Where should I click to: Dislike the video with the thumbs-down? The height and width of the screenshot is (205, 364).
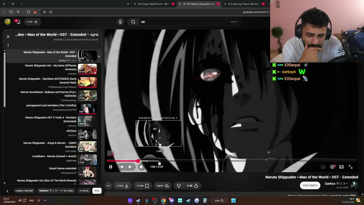pyautogui.click(x=179, y=186)
